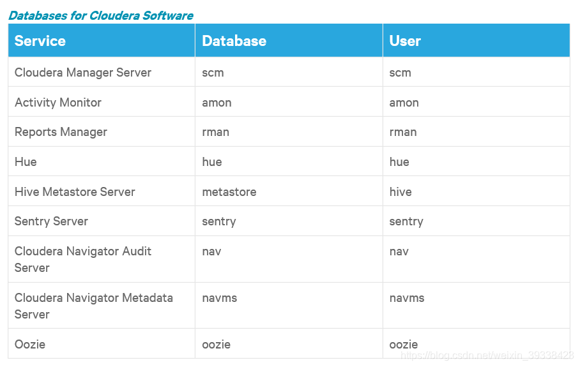Select the 'Cloudera Navigator Audit Server' cell
This screenshot has height=367, width=580.
(102, 259)
